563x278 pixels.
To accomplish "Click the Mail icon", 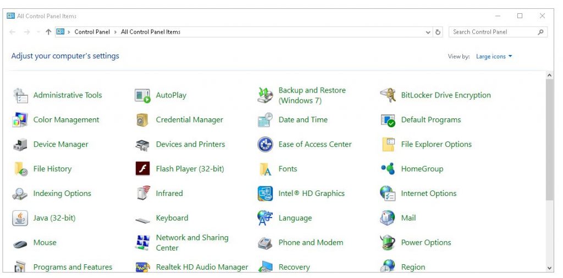I will click(x=388, y=218).
